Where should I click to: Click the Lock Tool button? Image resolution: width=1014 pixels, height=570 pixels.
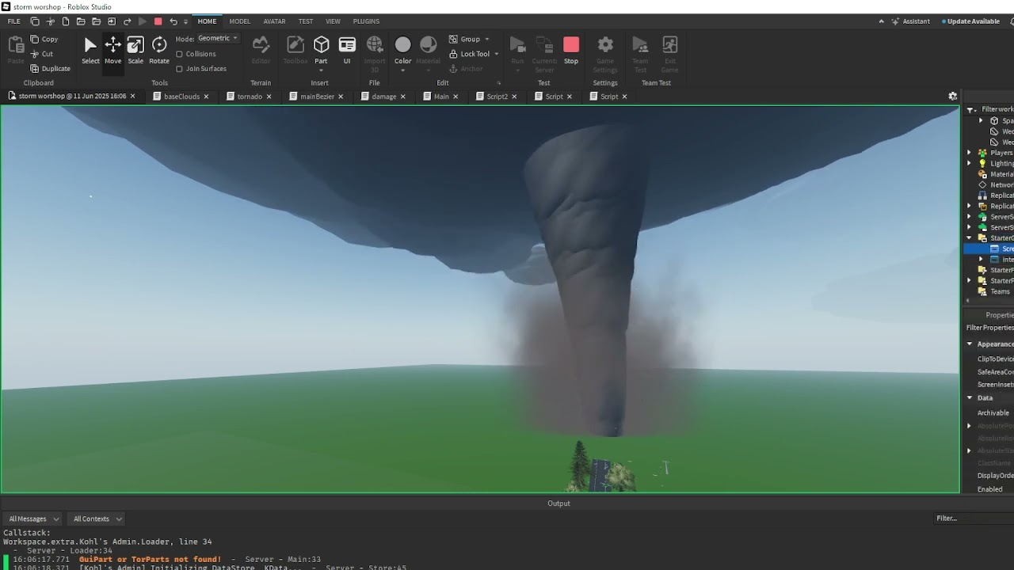click(469, 54)
